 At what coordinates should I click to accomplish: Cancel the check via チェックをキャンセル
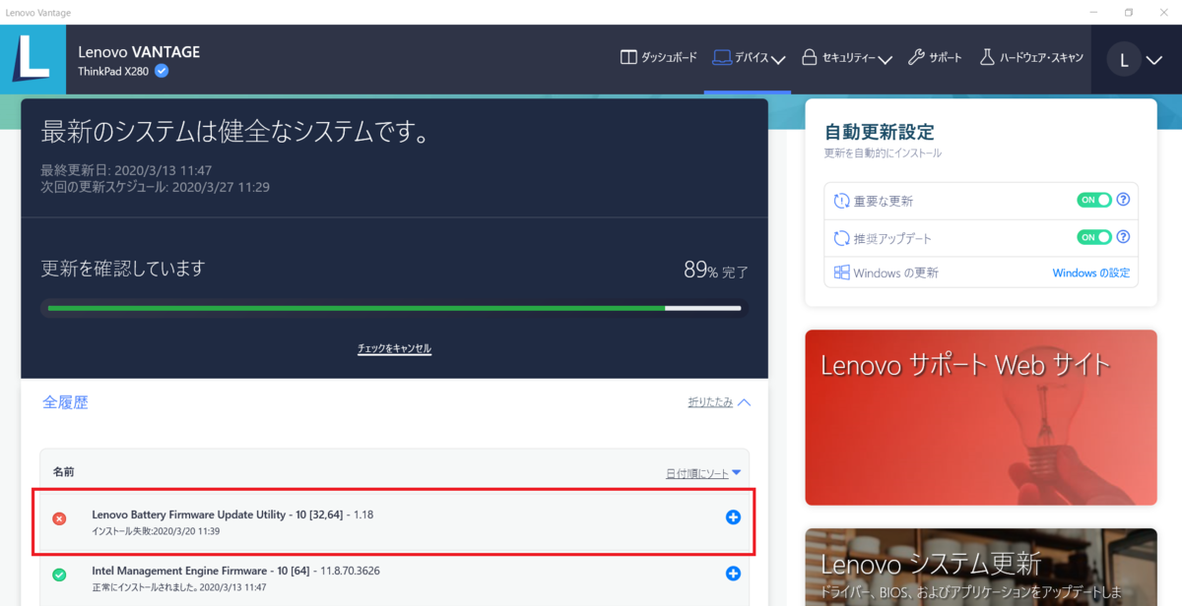tap(394, 348)
